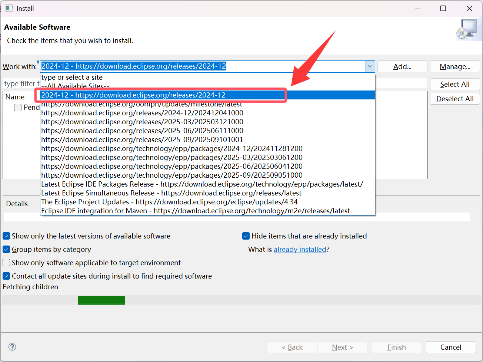Viewport: 483px width, 362px height.
Task: Click the < Back button
Action: point(292,347)
